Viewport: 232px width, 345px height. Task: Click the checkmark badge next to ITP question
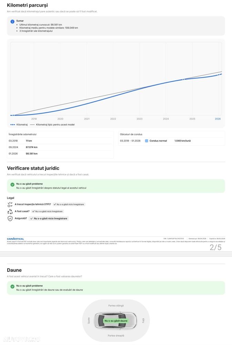(x=69, y=204)
